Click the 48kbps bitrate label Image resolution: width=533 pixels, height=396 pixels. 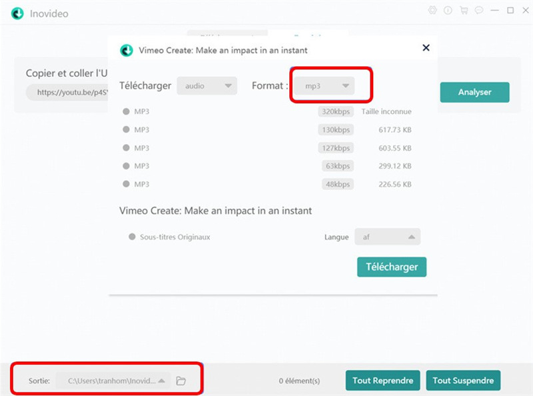click(338, 185)
